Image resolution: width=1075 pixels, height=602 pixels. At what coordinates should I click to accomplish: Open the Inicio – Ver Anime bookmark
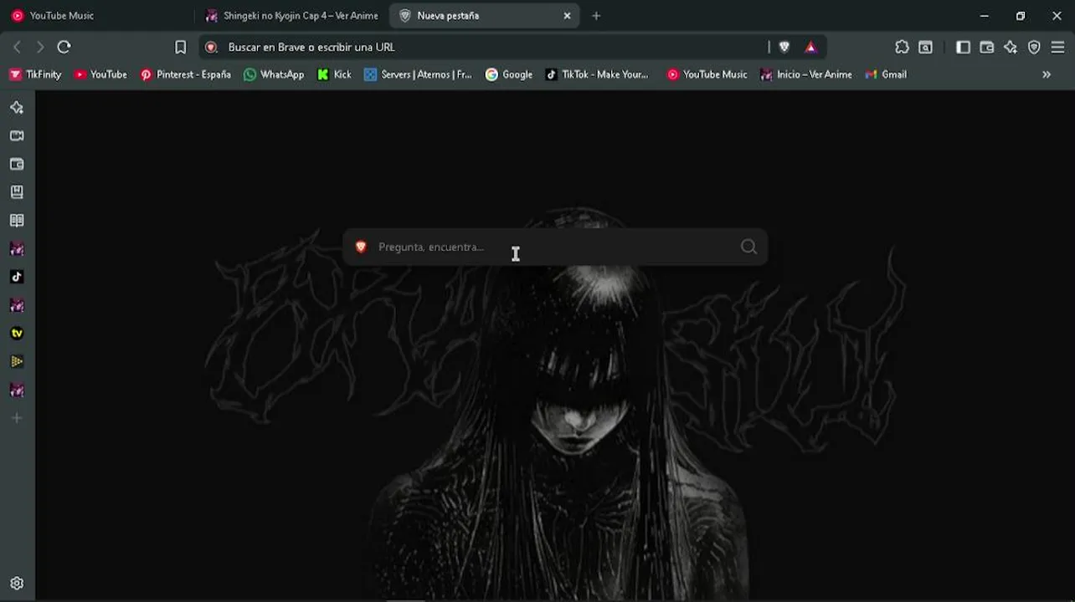806,74
